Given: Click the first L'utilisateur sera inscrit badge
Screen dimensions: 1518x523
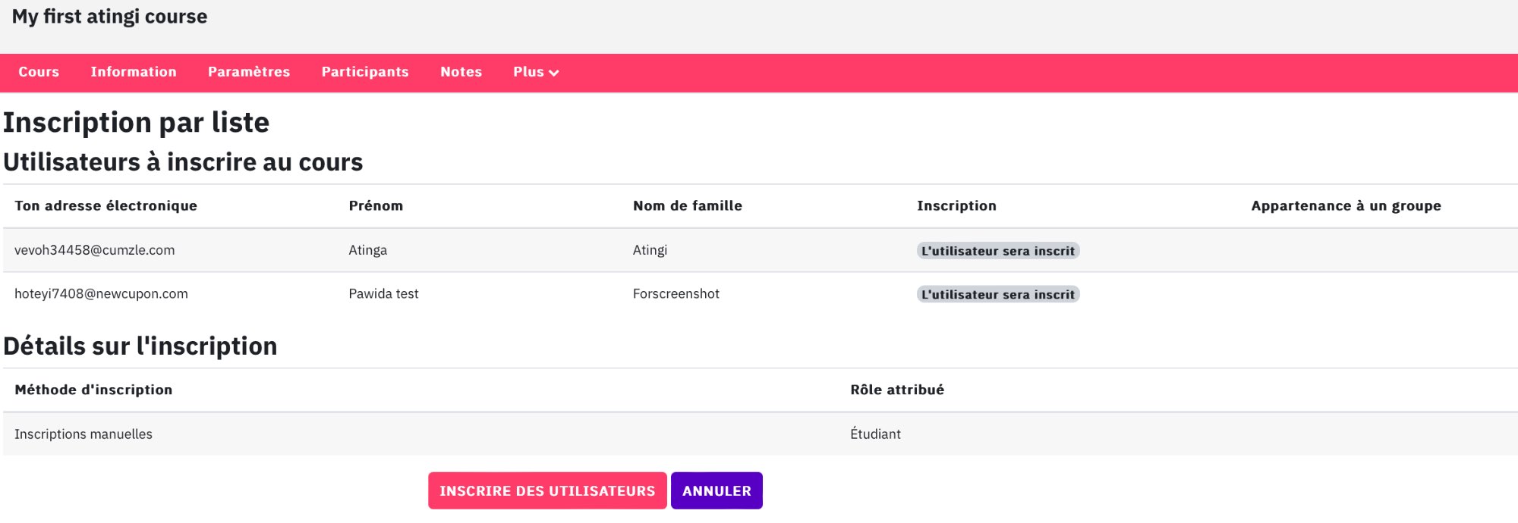Looking at the screenshot, I should point(998,251).
